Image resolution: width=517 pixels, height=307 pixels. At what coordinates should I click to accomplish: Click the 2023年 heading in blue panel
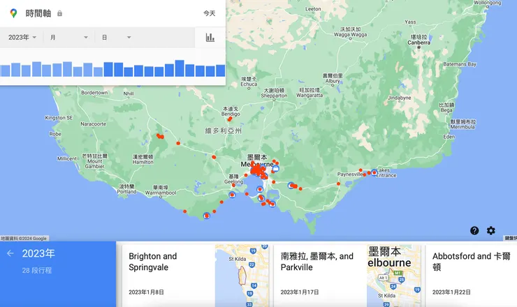pos(38,253)
